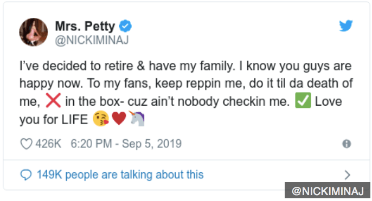This screenshot has width=372, height=201.
Task: Click the red heart emoji
Action: click(x=119, y=119)
